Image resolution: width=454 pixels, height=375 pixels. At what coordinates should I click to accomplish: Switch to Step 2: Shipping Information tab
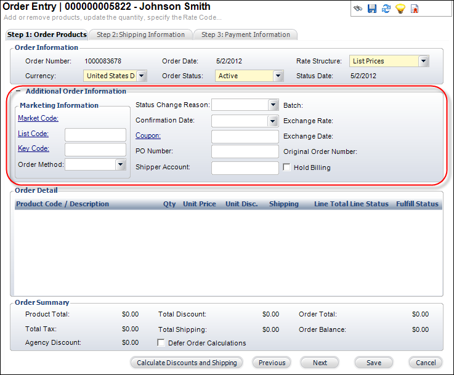(140, 34)
